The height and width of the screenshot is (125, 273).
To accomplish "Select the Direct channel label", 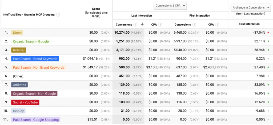I will click(x=17, y=33).
